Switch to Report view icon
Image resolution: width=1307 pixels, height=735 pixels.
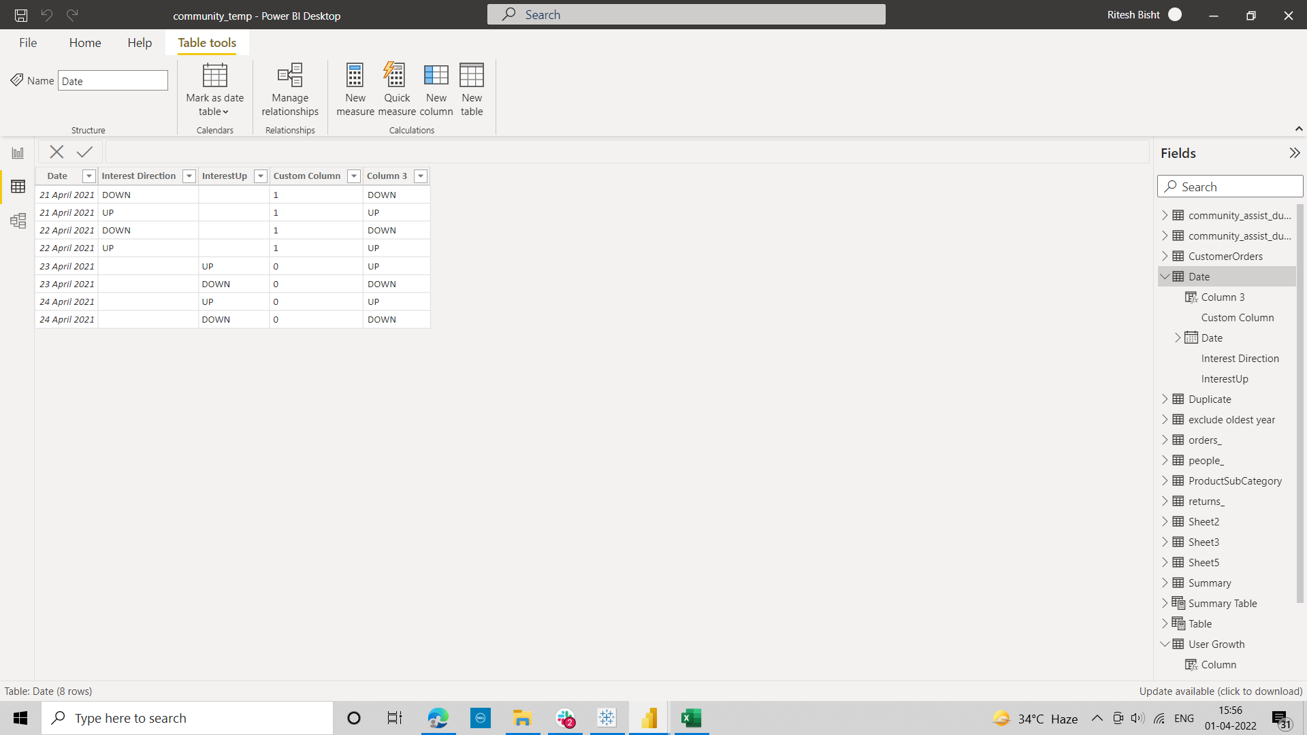tap(18, 153)
